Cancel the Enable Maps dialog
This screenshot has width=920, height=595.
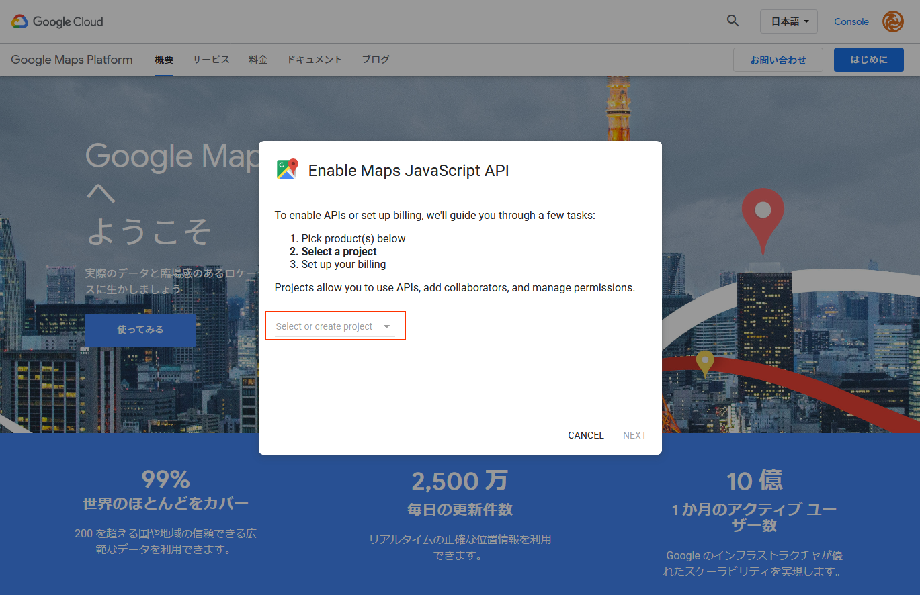point(586,435)
